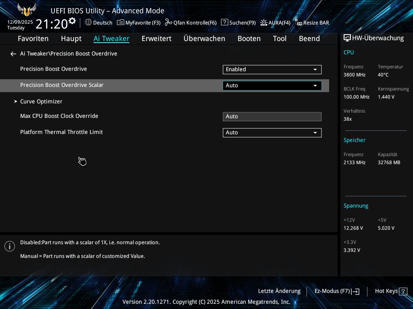Screen dimensions: 413x309
Task: Open Precision Boost Overdrive Scalar Auto dropdown
Action: click(272, 85)
